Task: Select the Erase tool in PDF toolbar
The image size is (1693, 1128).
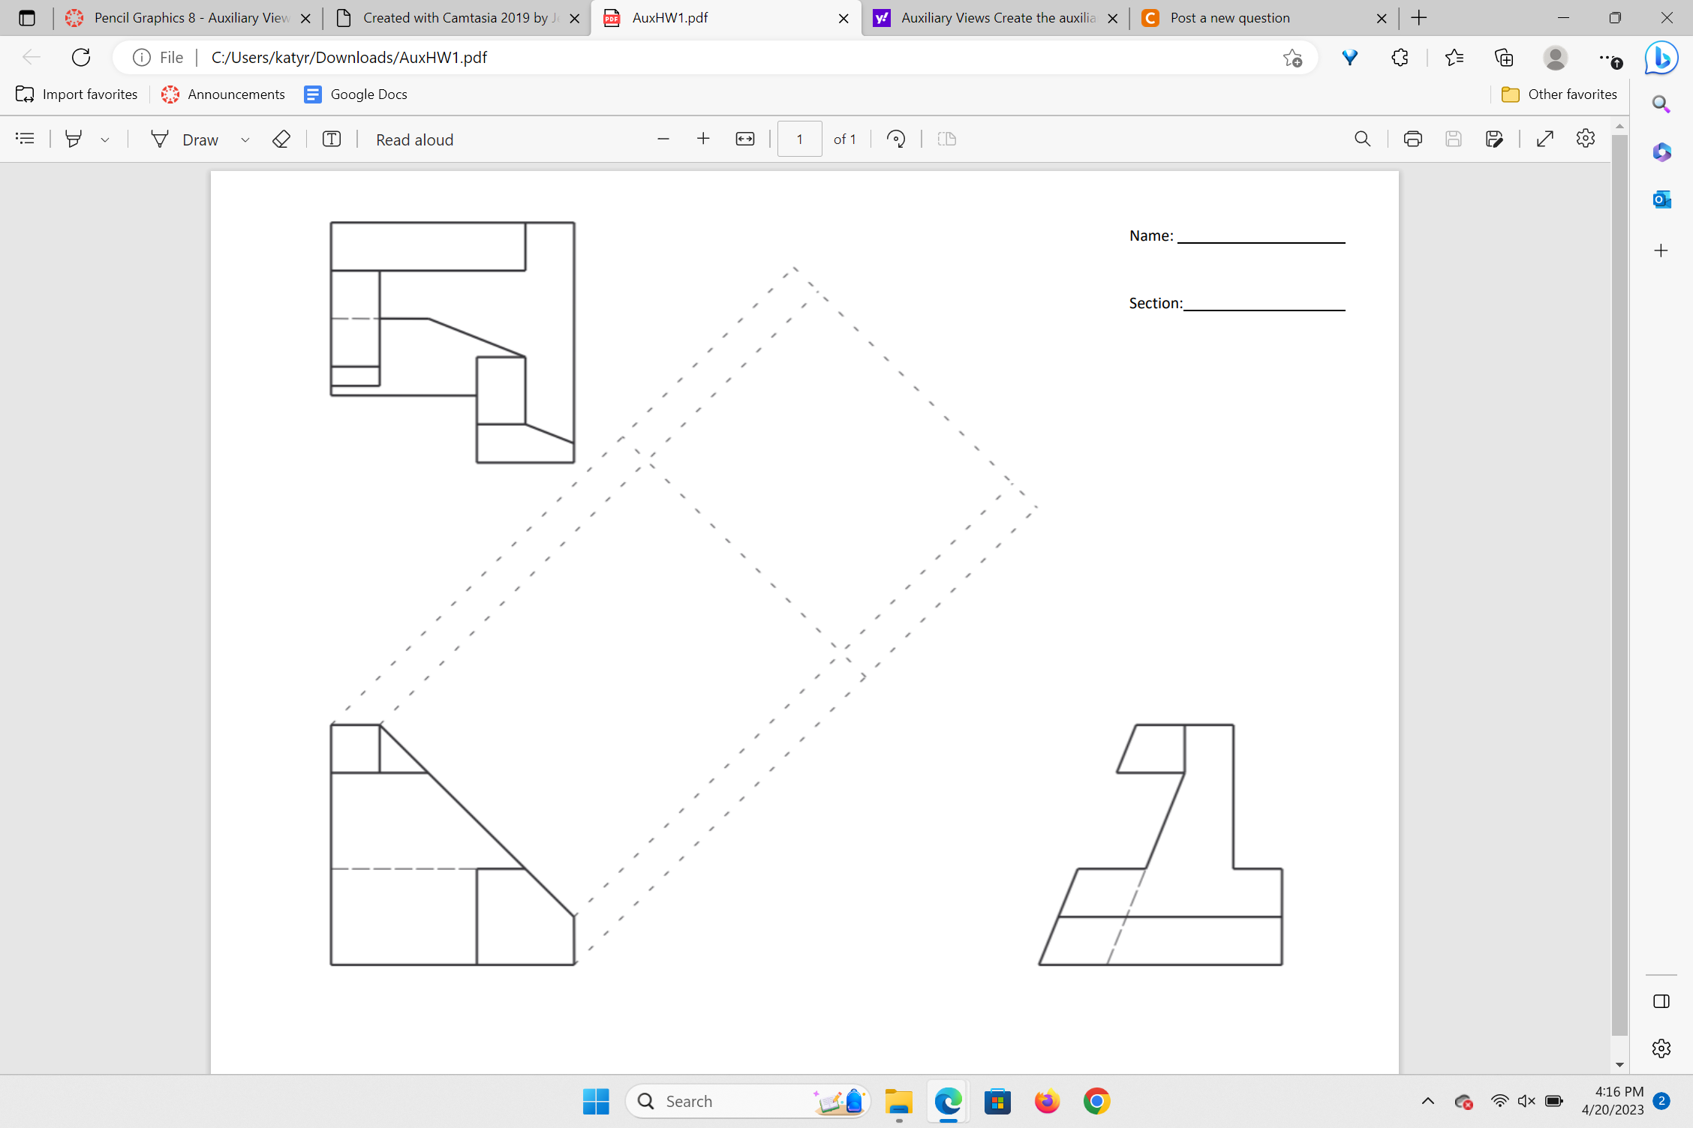Action: (281, 139)
